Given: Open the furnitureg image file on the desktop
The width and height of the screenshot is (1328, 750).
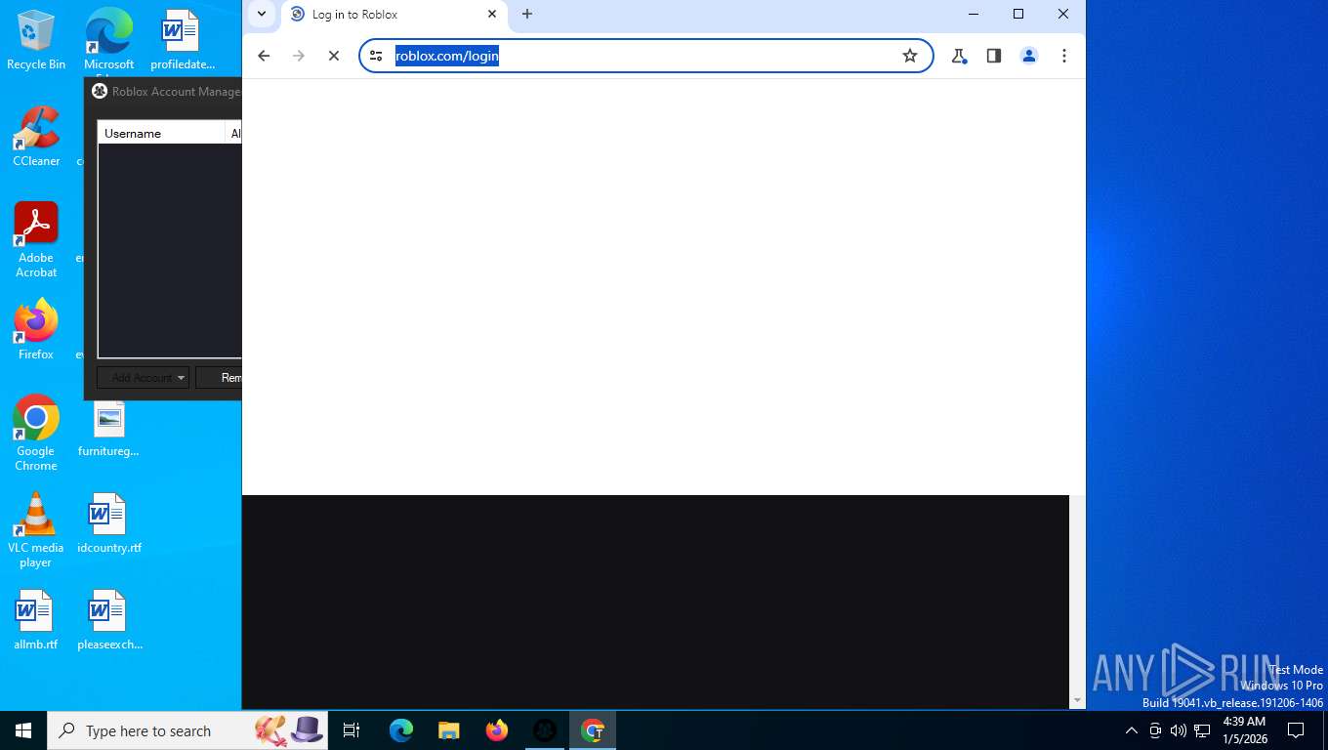Looking at the screenshot, I should 108,430.
